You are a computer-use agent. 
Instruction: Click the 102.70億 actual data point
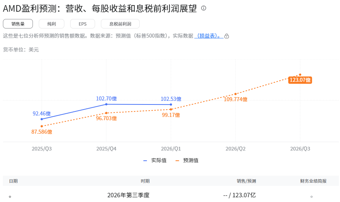click(x=106, y=104)
